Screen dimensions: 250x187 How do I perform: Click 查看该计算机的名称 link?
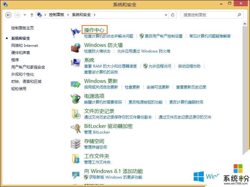(101, 72)
